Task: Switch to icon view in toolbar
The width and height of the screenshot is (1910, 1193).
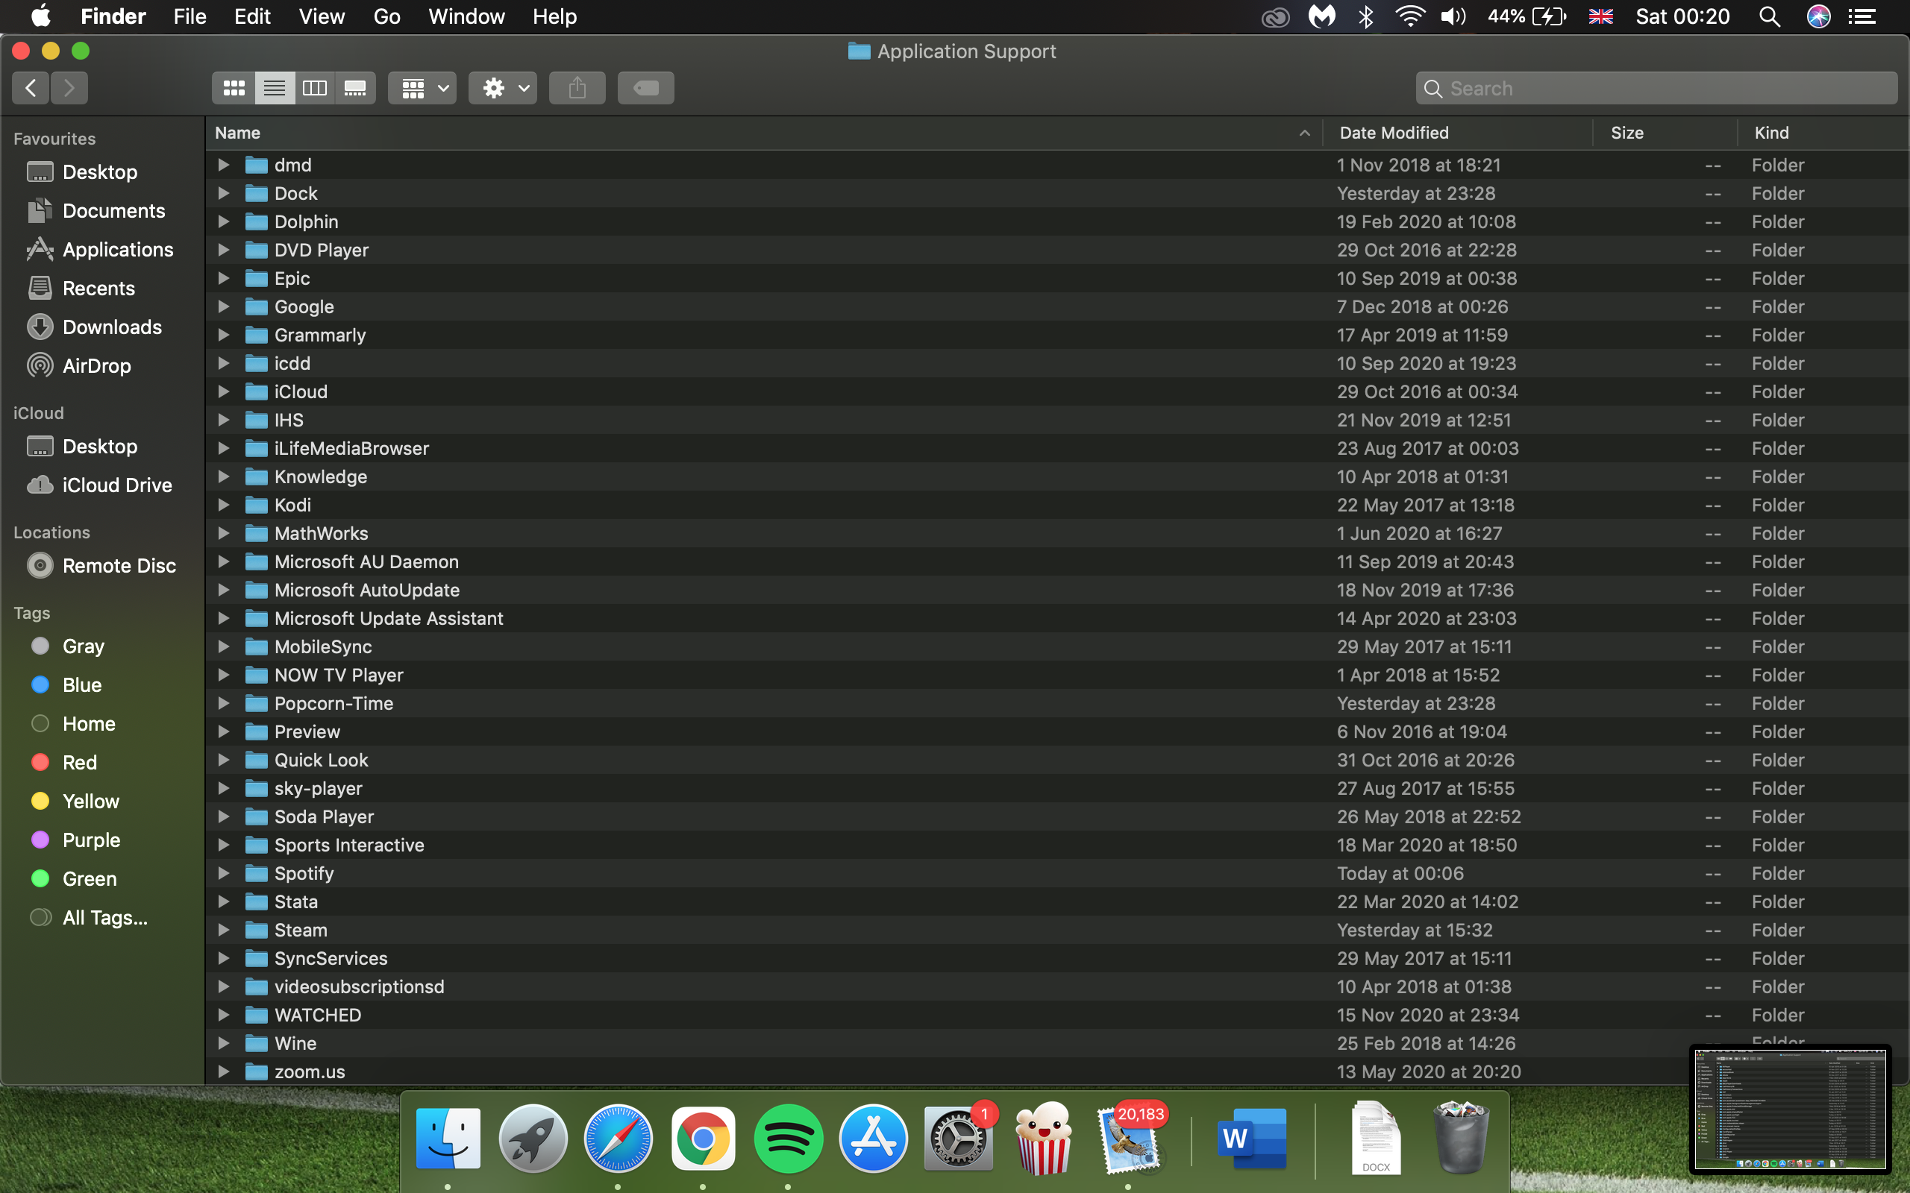Action: [x=234, y=87]
